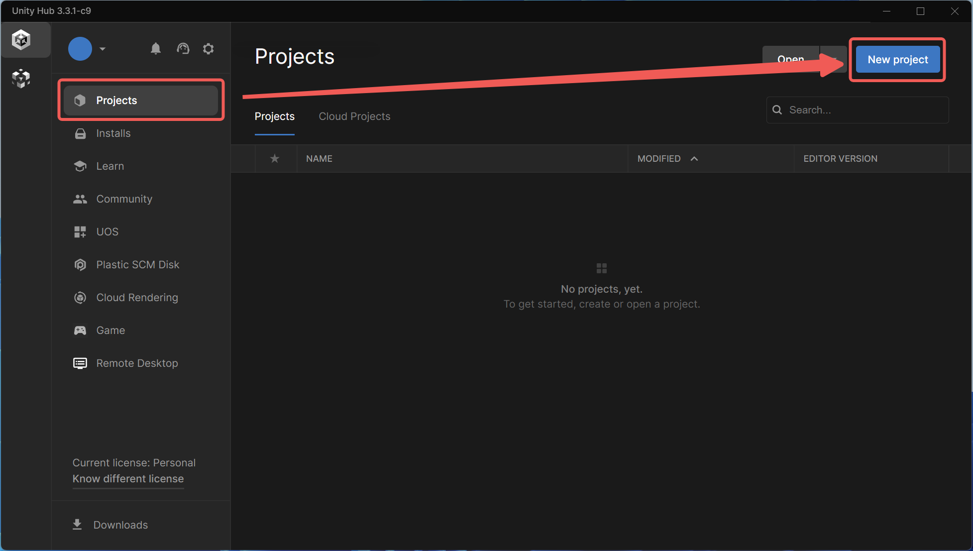Click the search magnifier icon
Image resolution: width=973 pixels, height=551 pixels.
click(x=777, y=110)
